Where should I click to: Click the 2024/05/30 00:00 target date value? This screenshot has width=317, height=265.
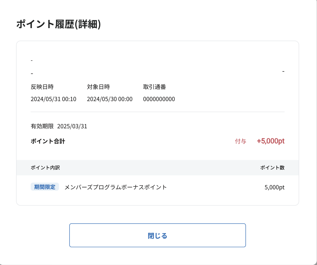pos(110,99)
